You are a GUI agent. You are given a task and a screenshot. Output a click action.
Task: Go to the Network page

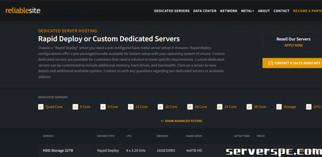click(229, 11)
